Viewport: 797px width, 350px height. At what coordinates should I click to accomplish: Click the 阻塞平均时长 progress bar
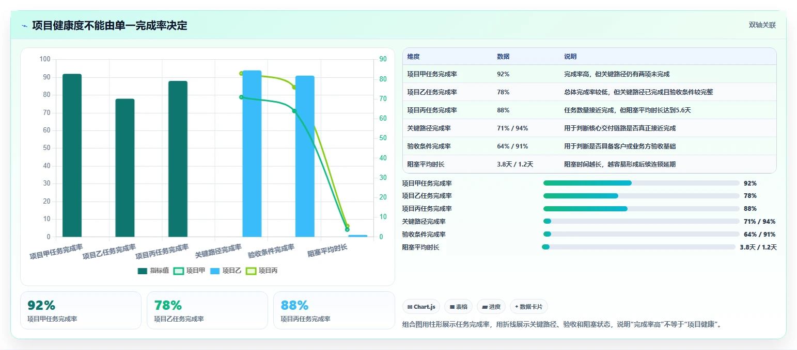638,247
